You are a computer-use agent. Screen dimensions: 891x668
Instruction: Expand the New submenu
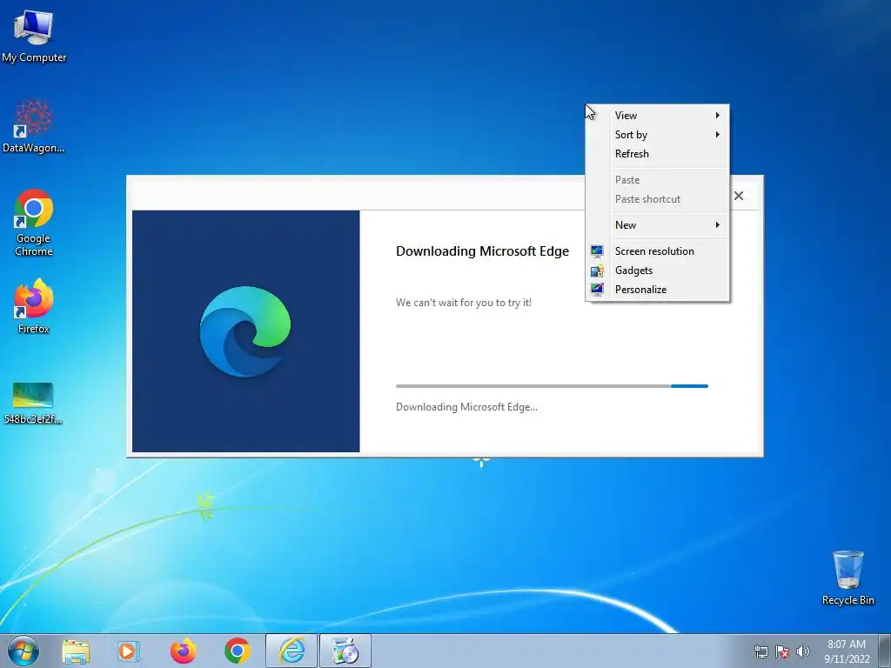click(658, 225)
